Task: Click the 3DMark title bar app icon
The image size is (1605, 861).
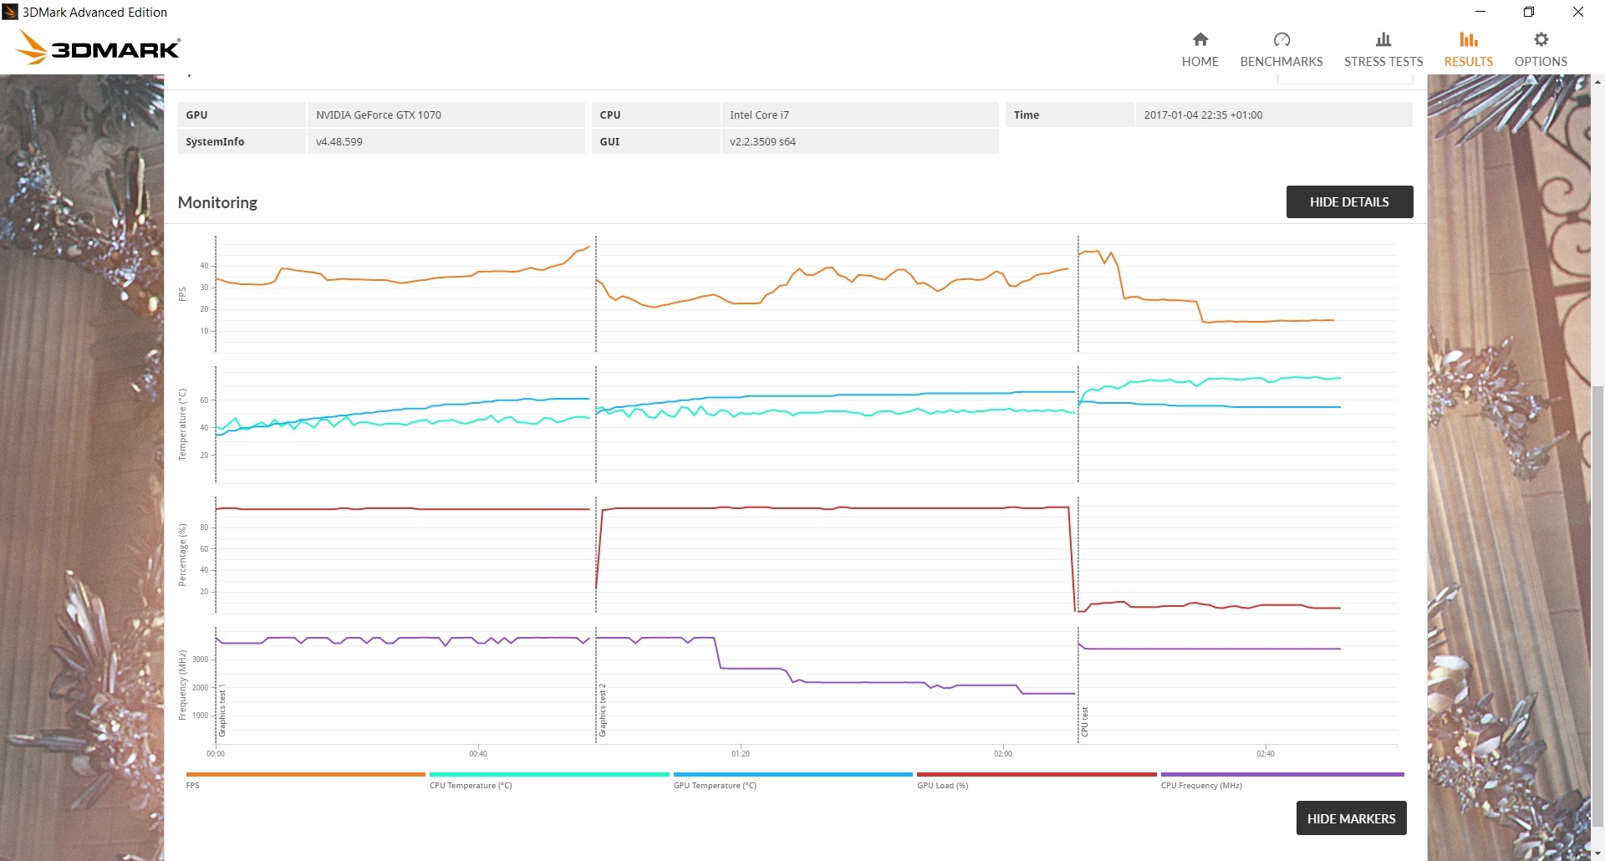Action: 10,12
